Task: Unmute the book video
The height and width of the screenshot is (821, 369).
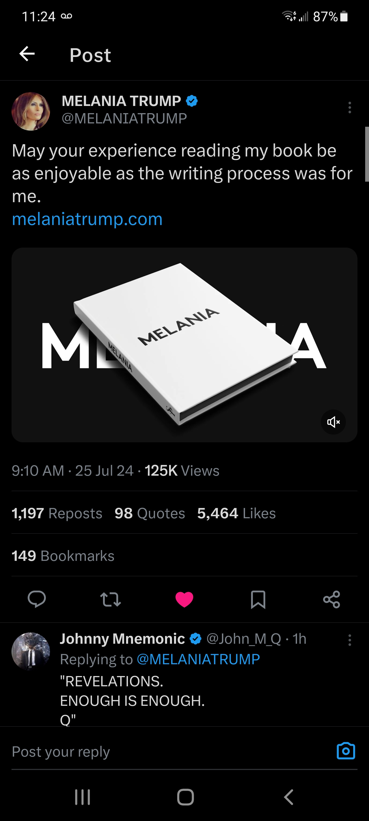Action: pyautogui.click(x=333, y=422)
